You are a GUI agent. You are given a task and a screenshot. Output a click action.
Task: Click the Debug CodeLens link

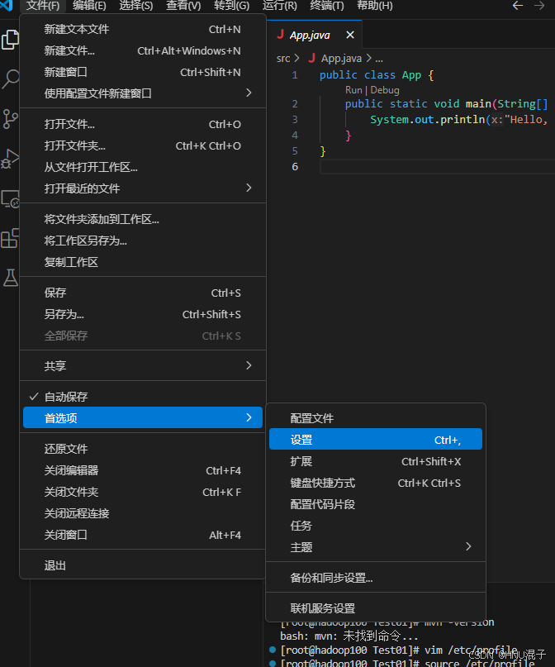[x=384, y=89]
